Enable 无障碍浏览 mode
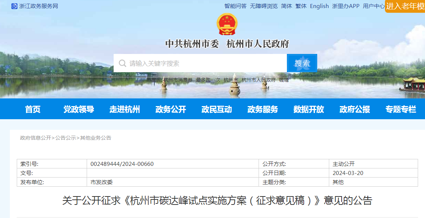The width and height of the screenshot is (425, 218). [264, 6]
